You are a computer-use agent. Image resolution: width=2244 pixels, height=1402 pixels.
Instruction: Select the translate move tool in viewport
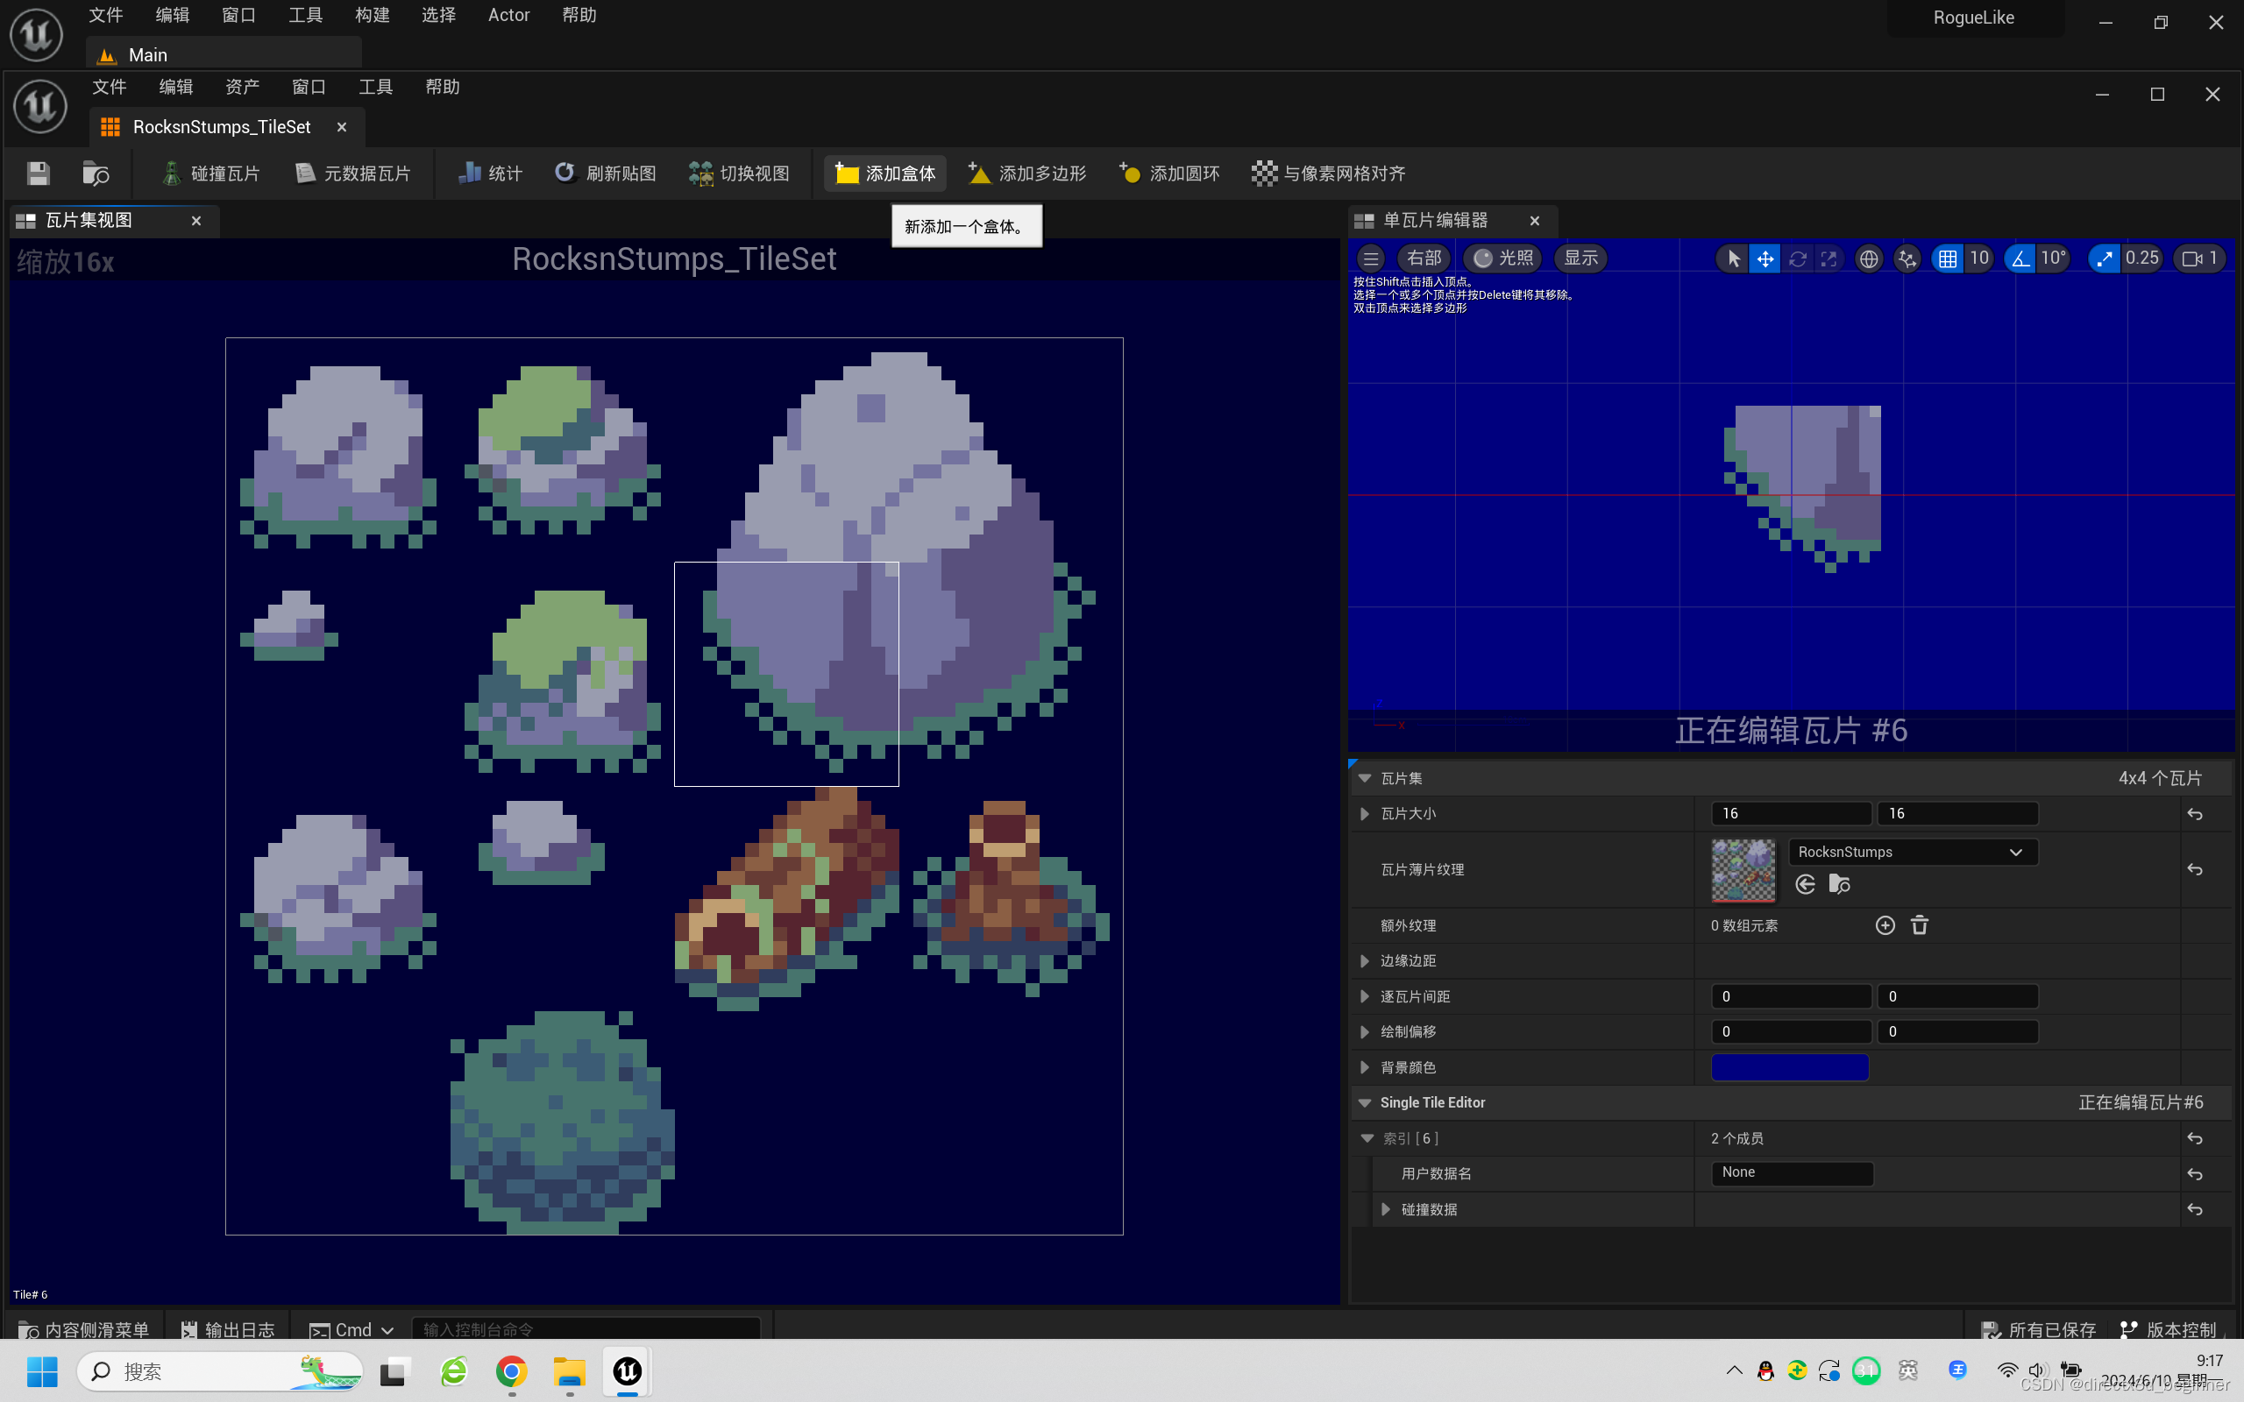(x=1765, y=258)
